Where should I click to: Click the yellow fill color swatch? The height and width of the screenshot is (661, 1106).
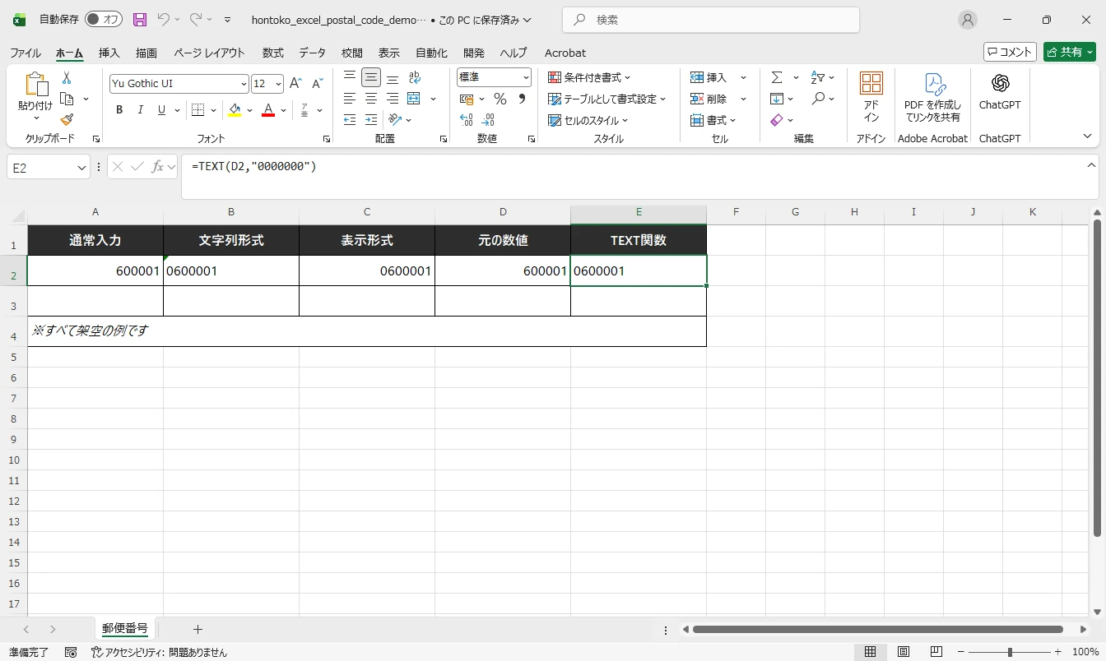235,110
